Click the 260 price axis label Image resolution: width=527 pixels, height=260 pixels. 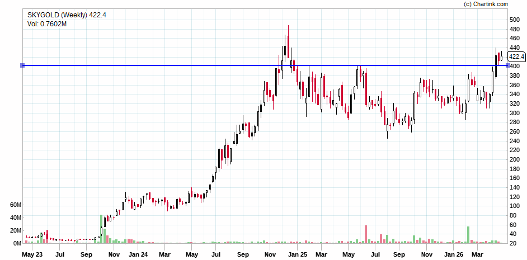coord(515,132)
